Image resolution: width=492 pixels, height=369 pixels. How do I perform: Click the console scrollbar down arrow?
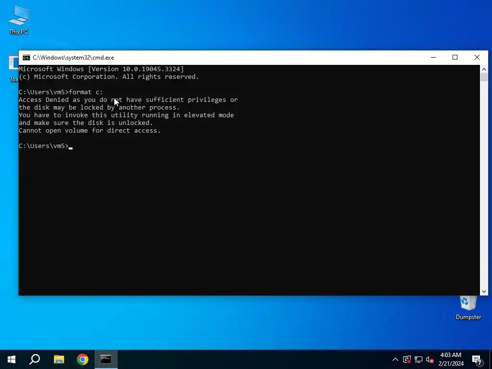click(484, 292)
